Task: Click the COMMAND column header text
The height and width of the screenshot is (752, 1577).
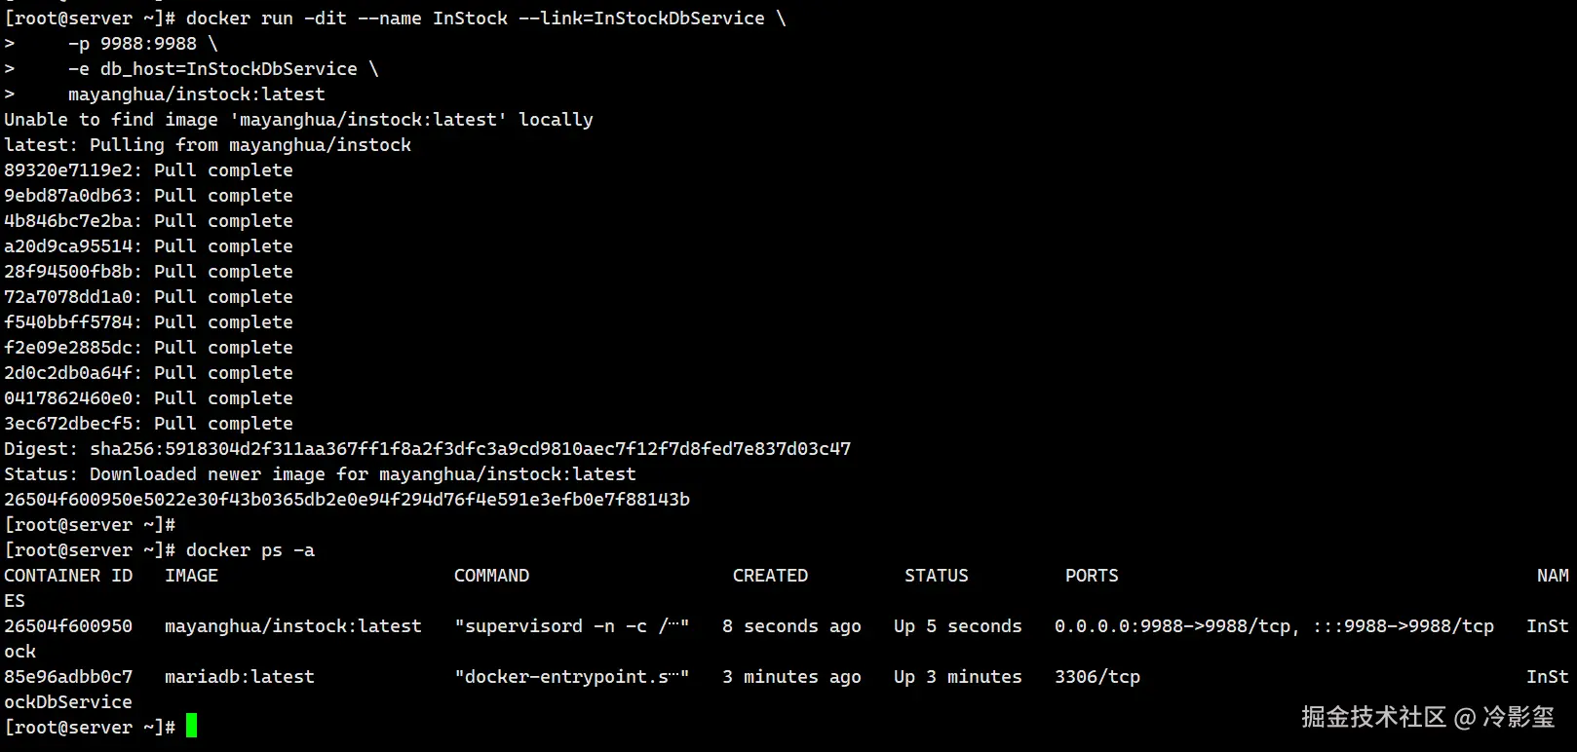Action: pyautogui.click(x=491, y=576)
